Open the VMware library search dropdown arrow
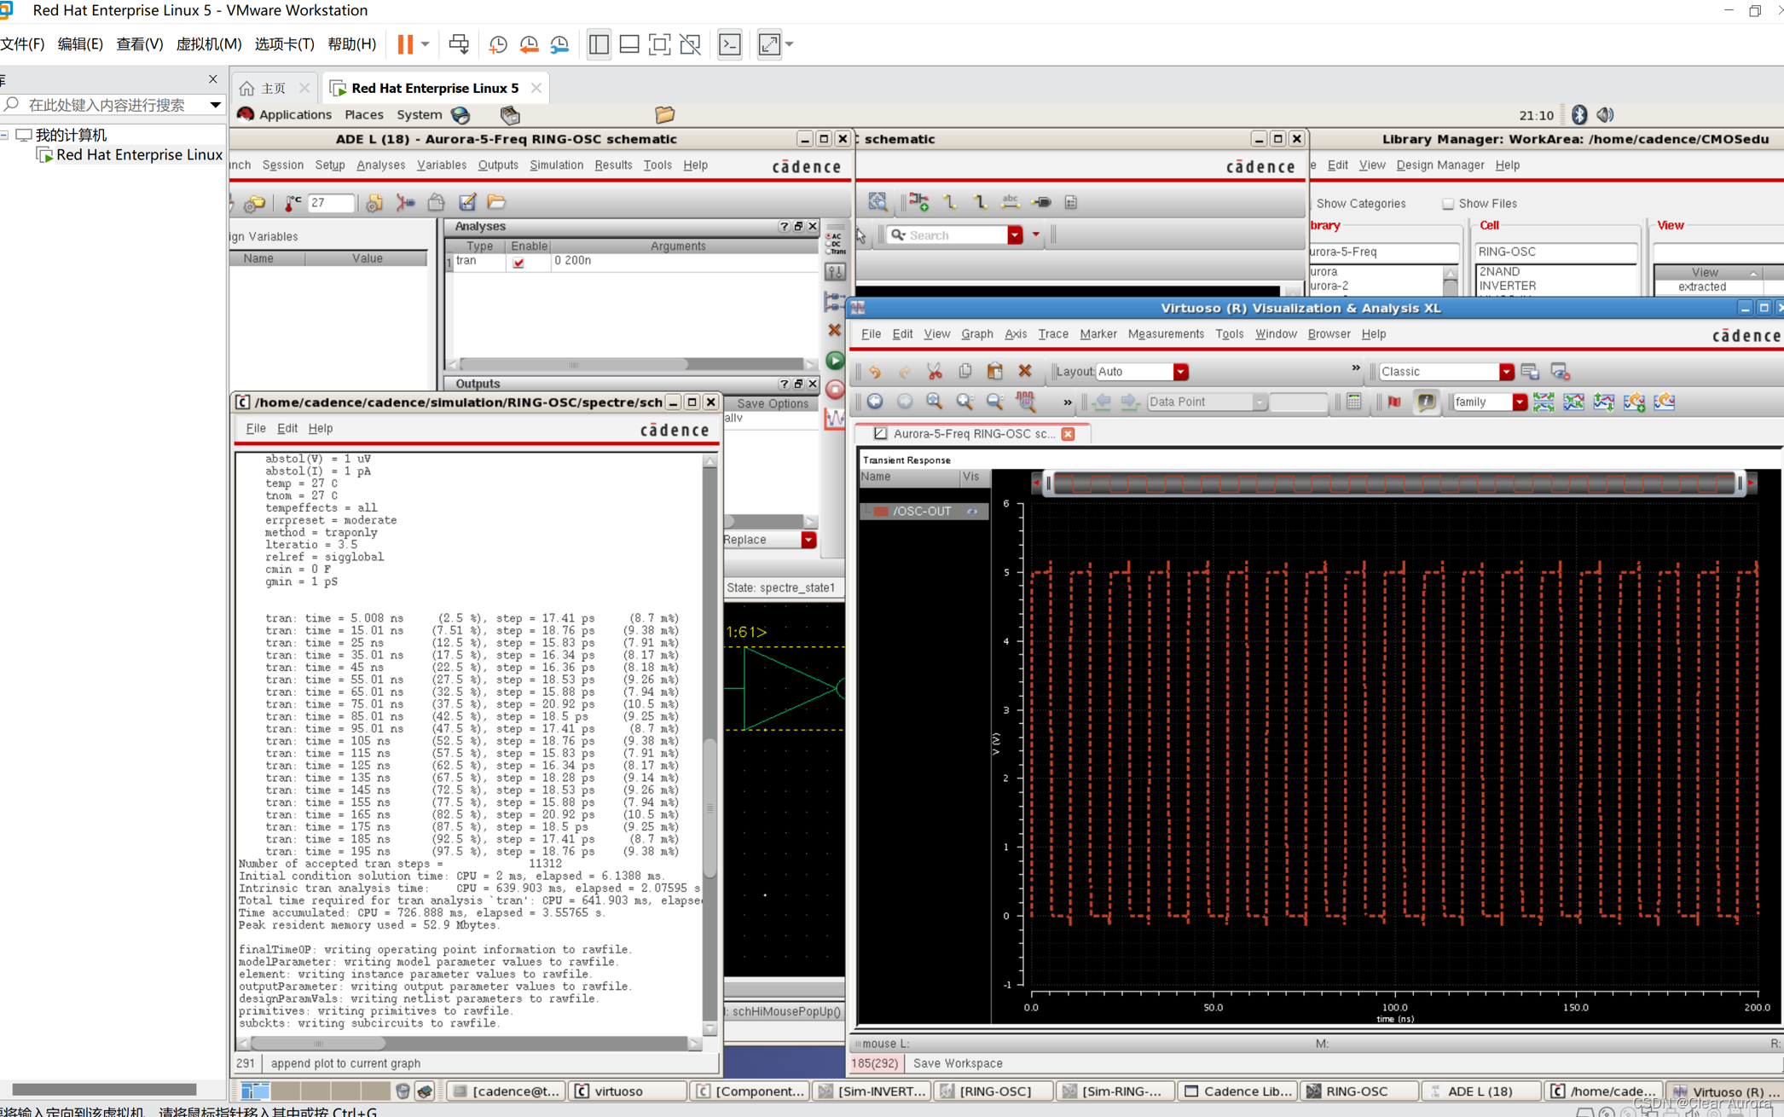The image size is (1784, 1117). pos(215,105)
